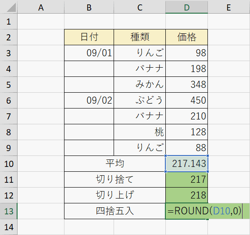Viewport: 250px width, 235px height.
Task: Select column E header
Action: click(x=229, y=7)
